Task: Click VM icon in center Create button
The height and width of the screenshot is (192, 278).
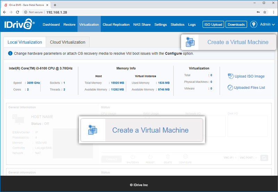Action: 92,130
